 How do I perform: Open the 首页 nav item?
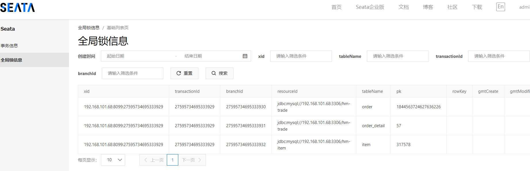tap(336, 7)
